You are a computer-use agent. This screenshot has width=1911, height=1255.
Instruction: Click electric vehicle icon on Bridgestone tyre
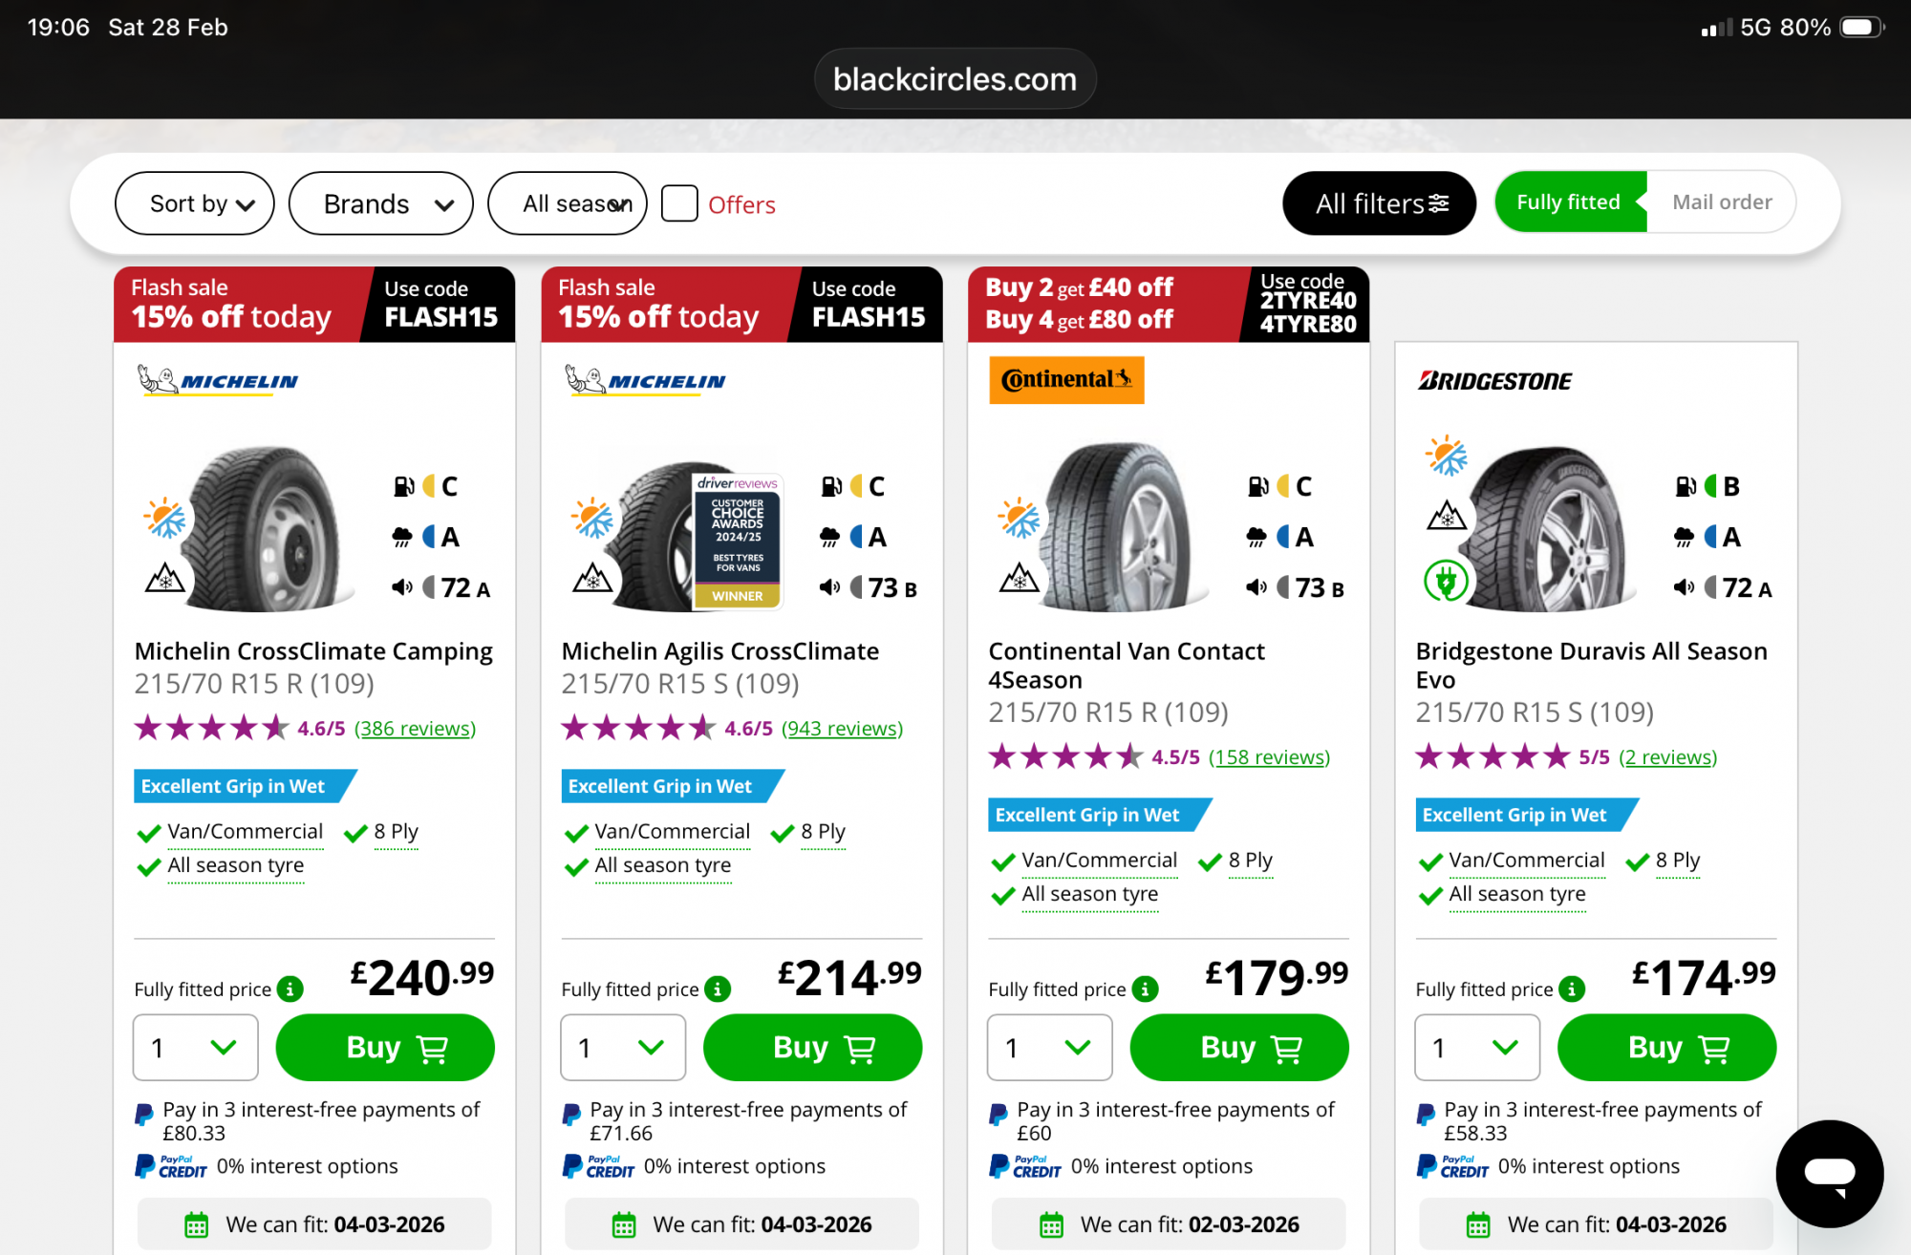pyautogui.click(x=1446, y=580)
